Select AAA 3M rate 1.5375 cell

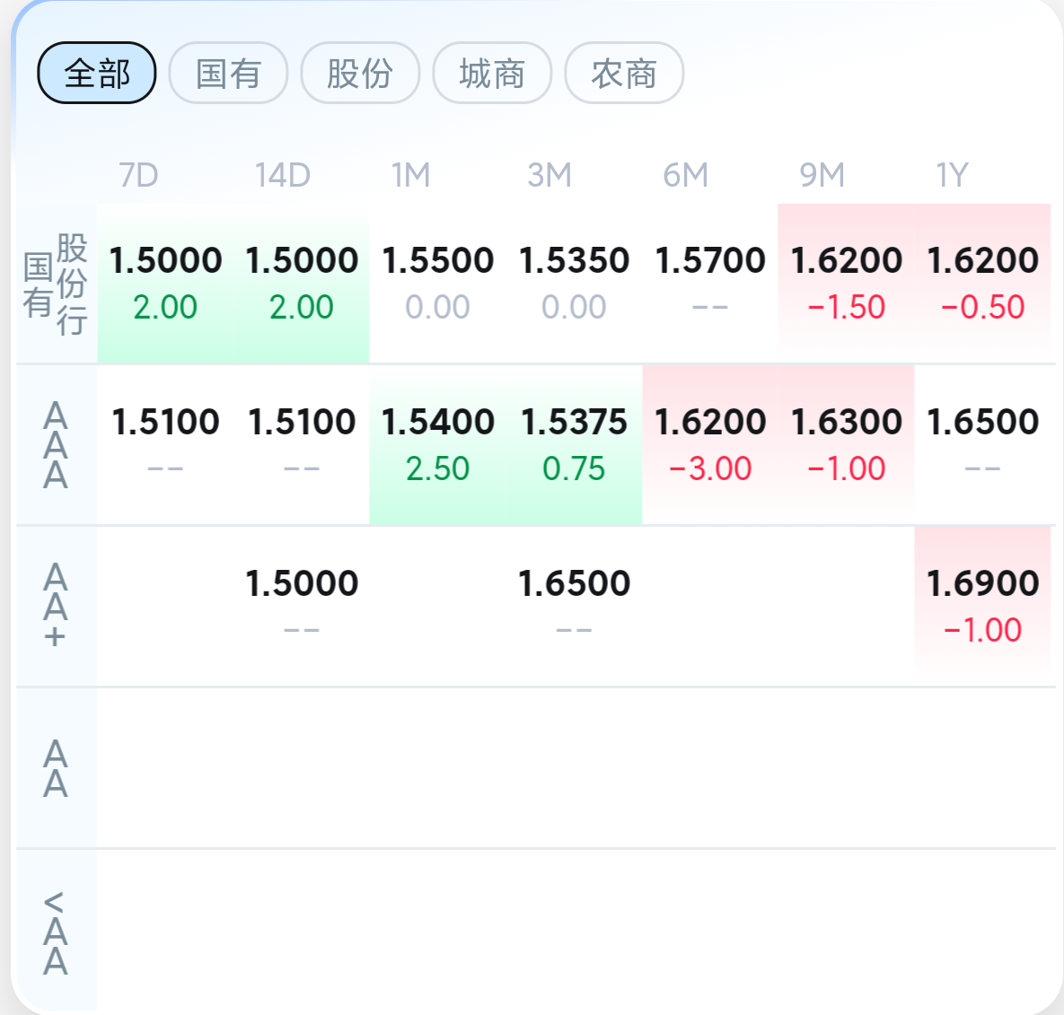(574, 445)
